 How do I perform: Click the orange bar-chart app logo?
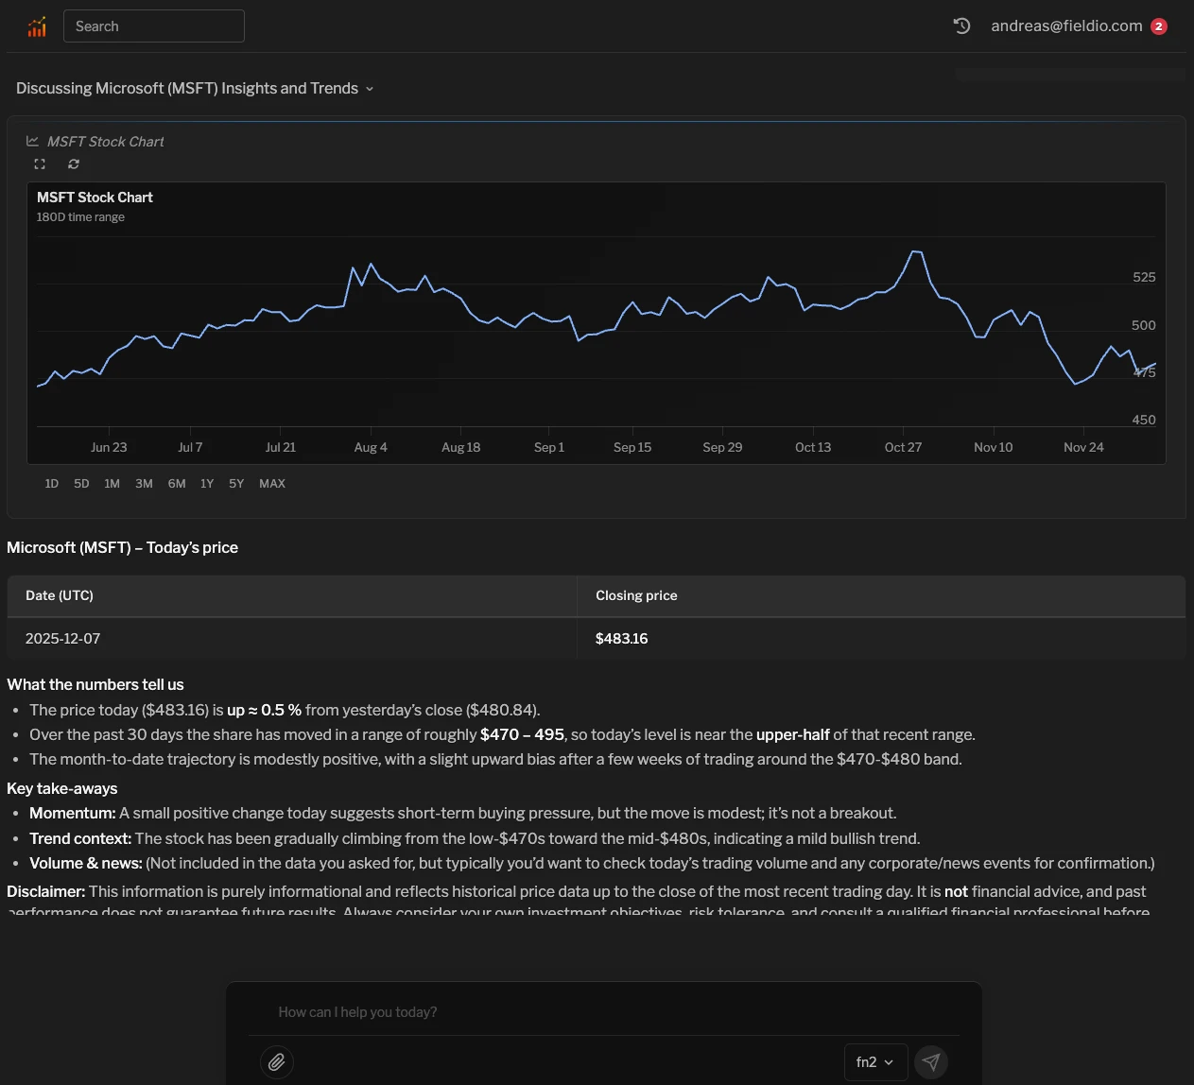coord(36,26)
